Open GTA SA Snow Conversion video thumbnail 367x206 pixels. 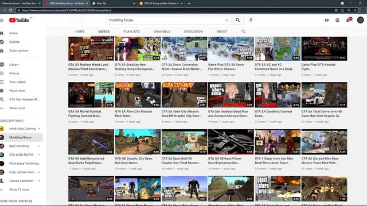tap(184, 49)
